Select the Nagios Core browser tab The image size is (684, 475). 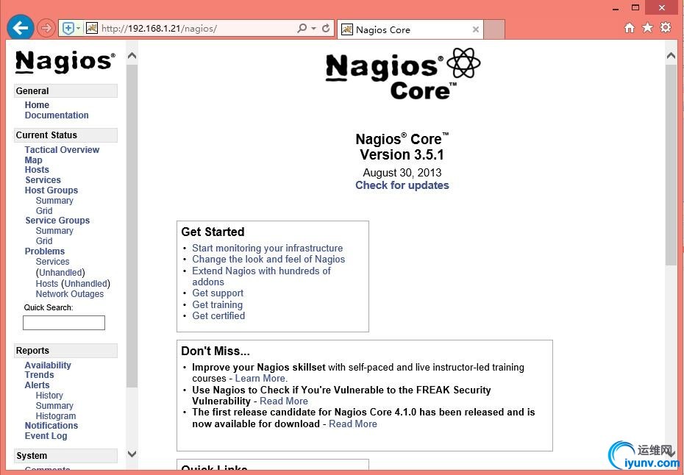click(410, 29)
